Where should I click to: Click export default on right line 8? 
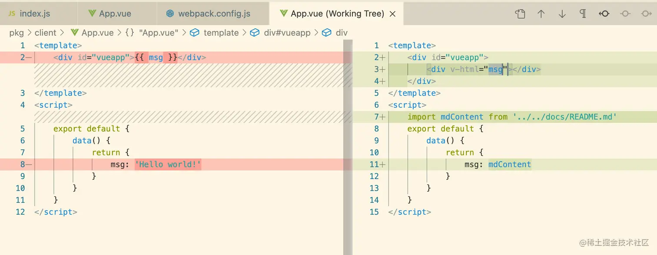coord(441,129)
